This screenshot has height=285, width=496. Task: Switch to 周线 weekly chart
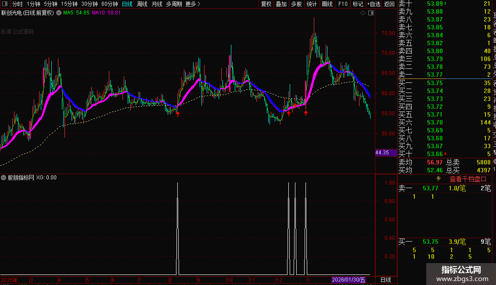pos(142,4)
